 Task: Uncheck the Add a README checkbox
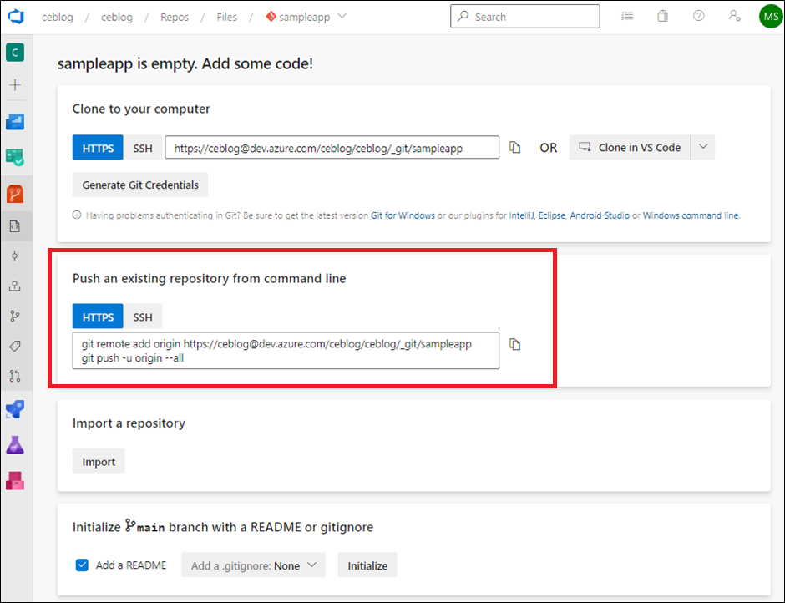tap(82, 565)
